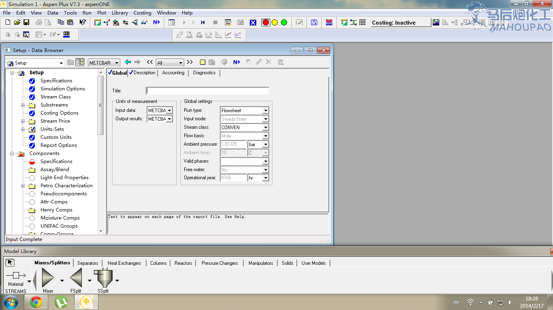Open Components via molecule toolbar icon

click(x=107, y=23)
